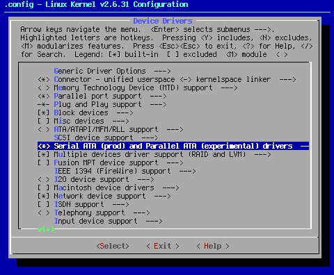Choose the Exit button
Image resolution: width=334 pixels, height=275 pixels.
point(163,246)
